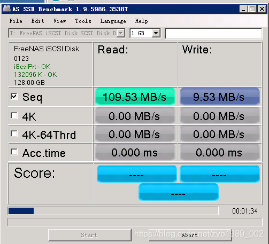Open the Language menu
The height and width of the screenshot is (244, 269).
pos(113,21)
